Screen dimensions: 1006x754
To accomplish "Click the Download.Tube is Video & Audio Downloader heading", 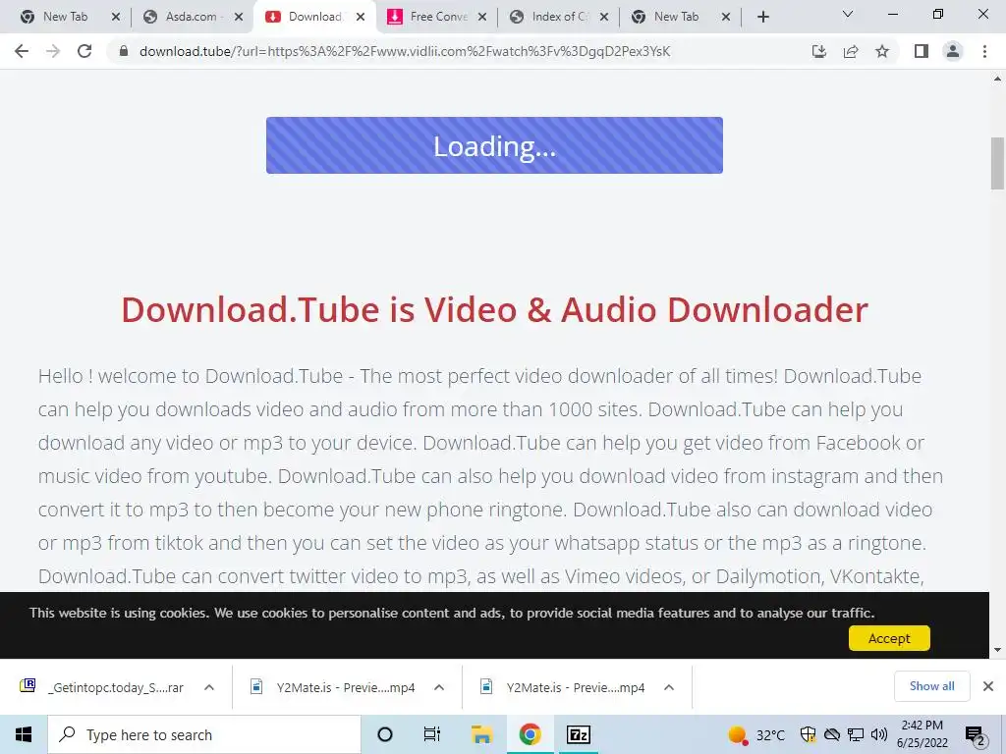I will pyautogui.click(x=495, y=309).
